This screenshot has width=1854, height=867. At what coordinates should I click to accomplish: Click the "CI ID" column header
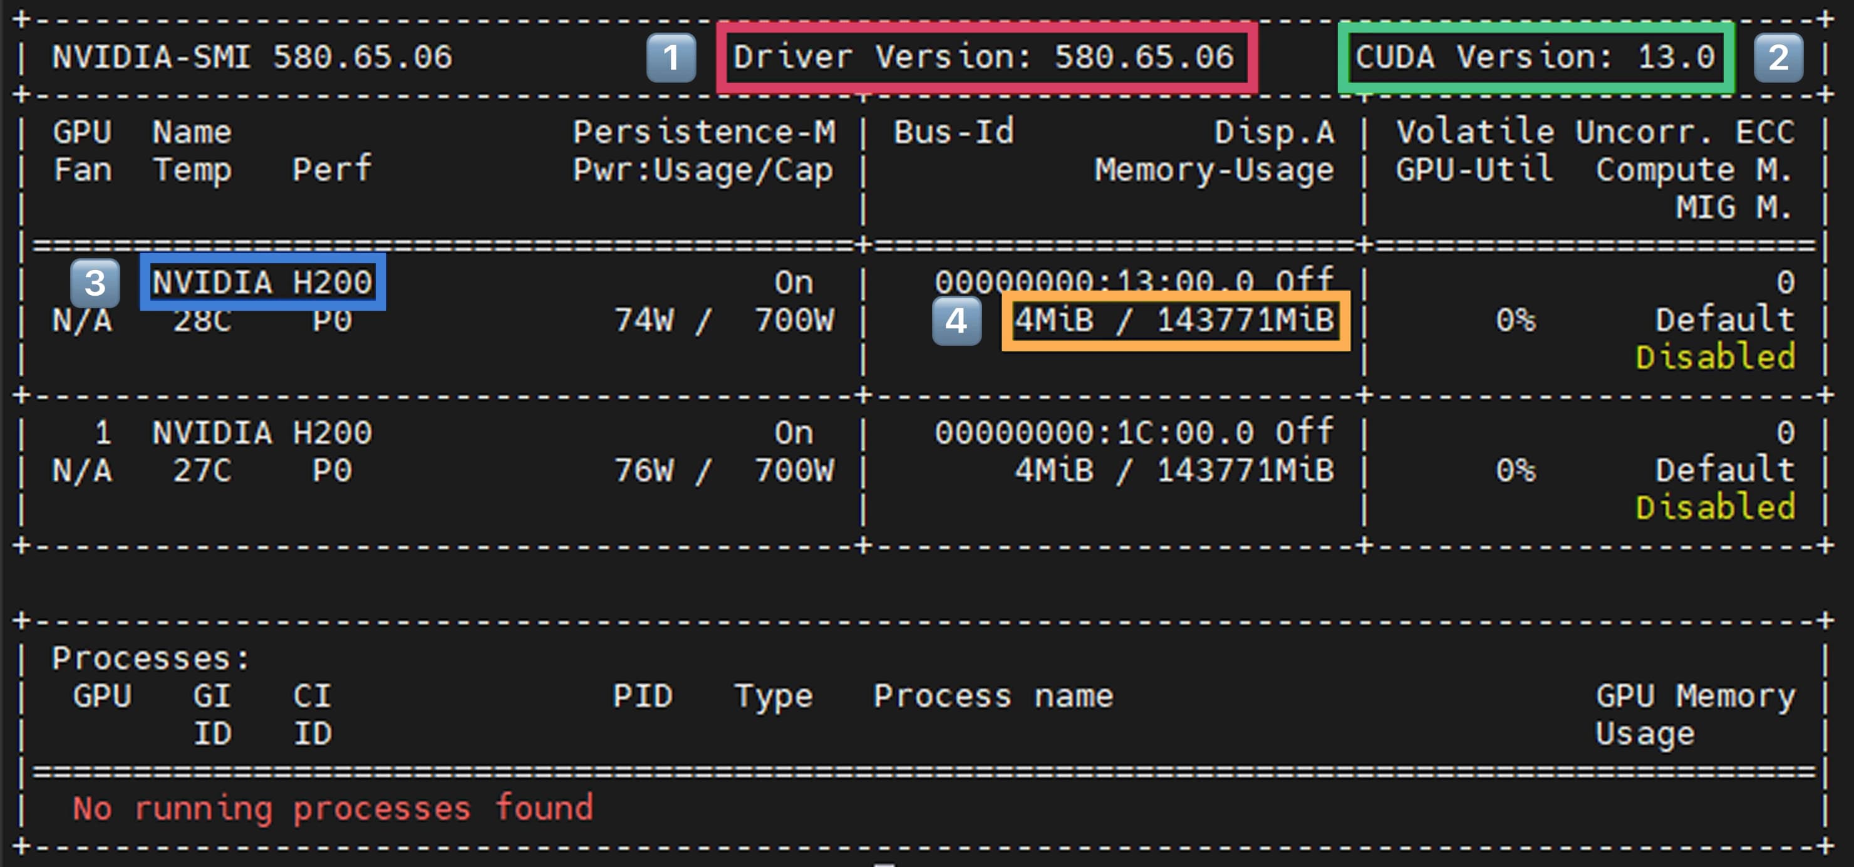313,715
